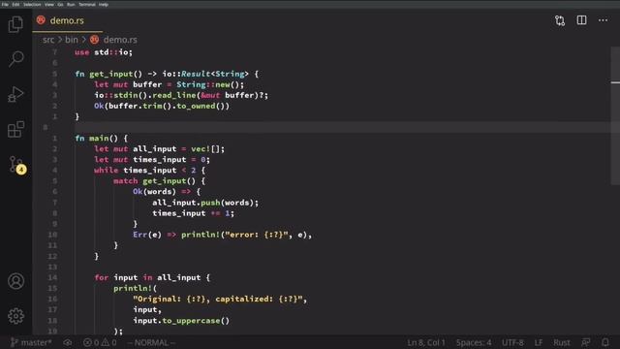Click the 'let mut buffer' line
Image resolution: width=620 pixels, height=349 pixels.
pyautogui.click(x=170, y=84)
